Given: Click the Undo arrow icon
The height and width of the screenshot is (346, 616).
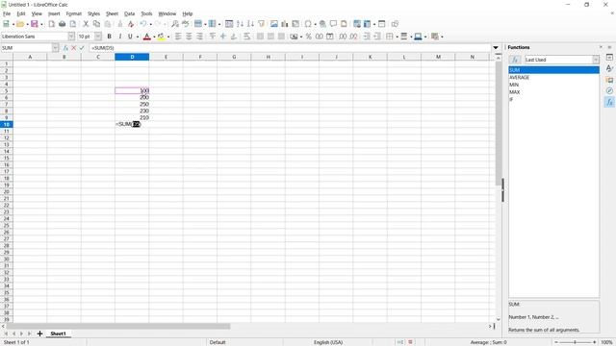Looking at the screenshot, I should tap(143, 24).
